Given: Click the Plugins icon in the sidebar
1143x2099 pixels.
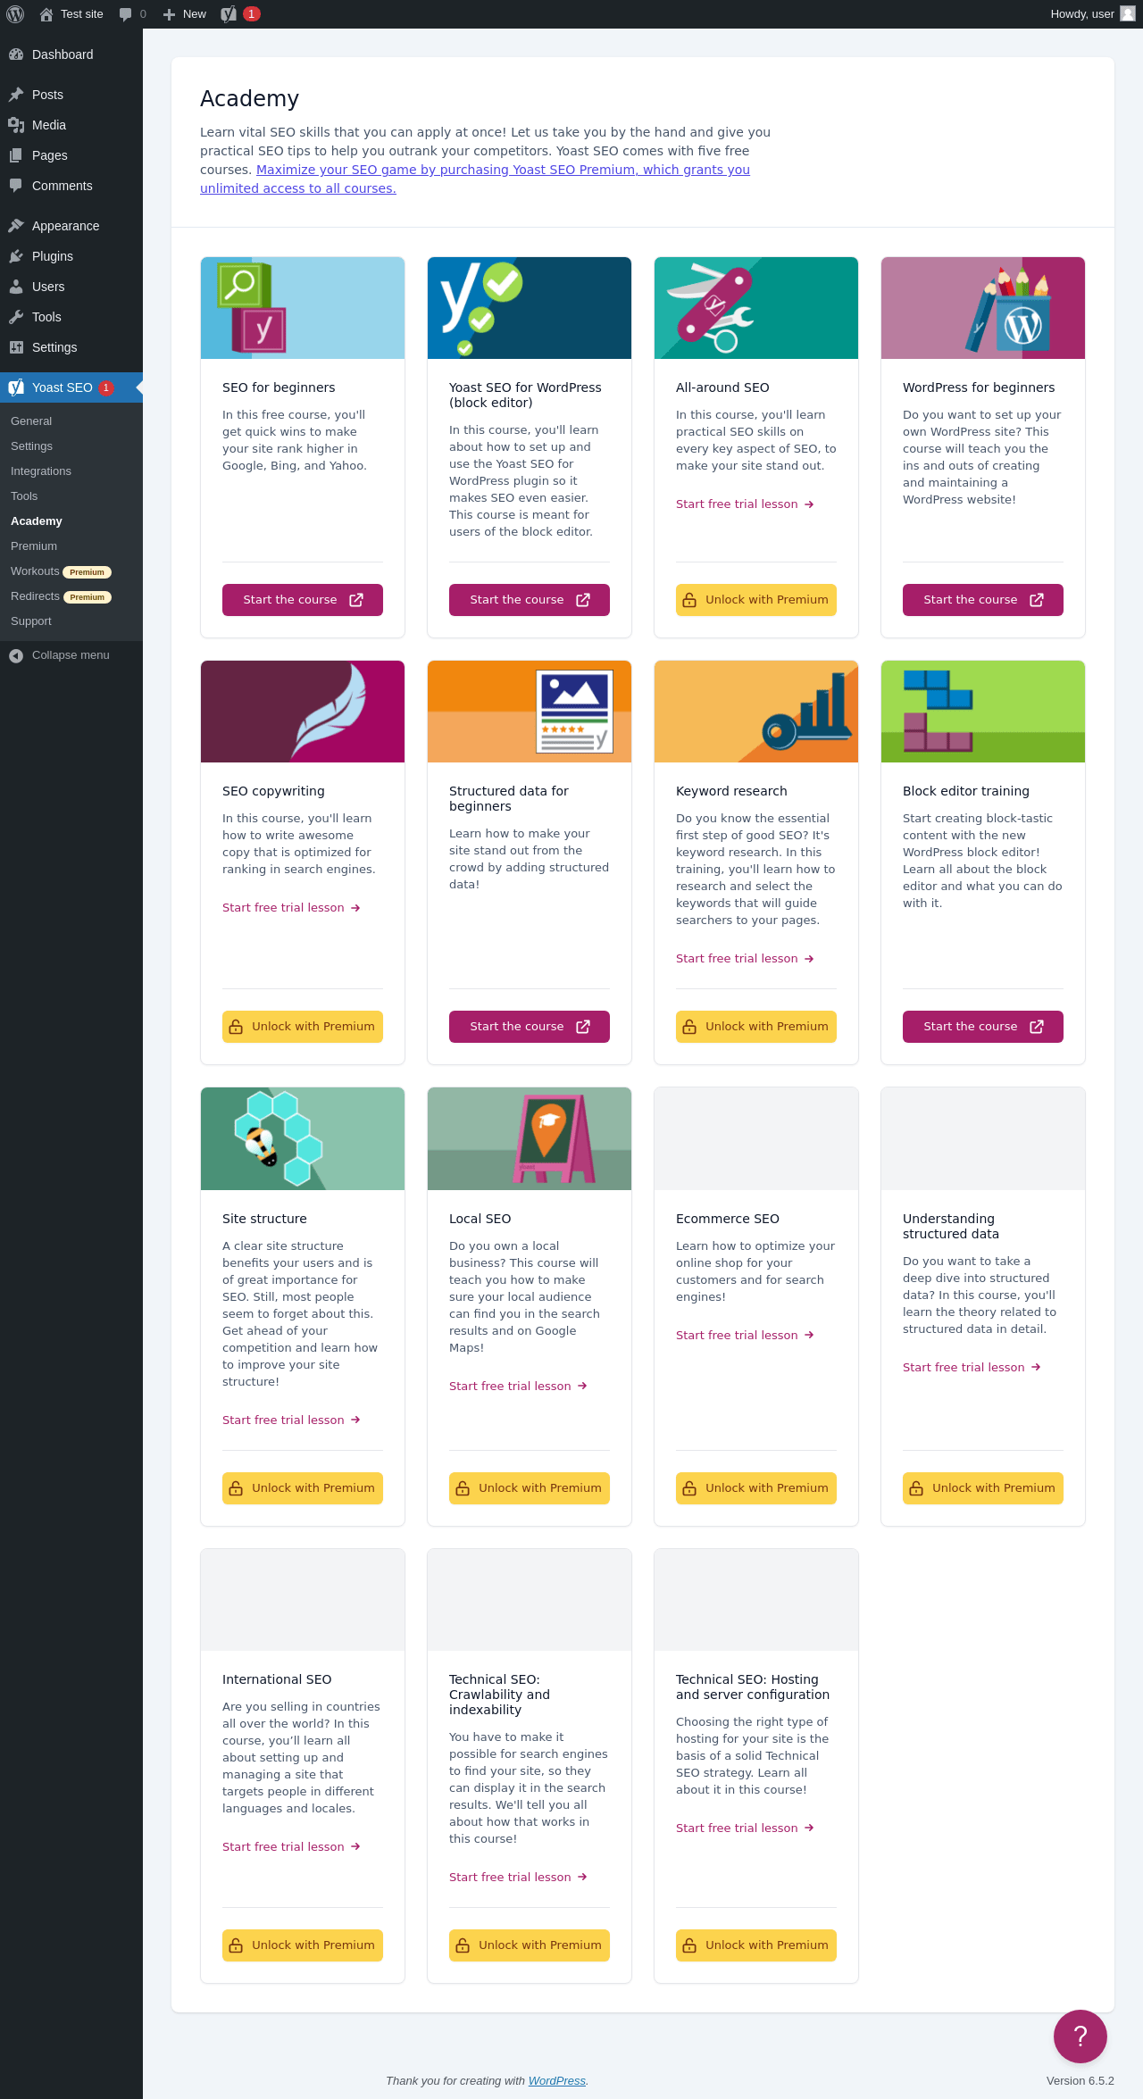Looking at the screenshot, I should 16,256.
